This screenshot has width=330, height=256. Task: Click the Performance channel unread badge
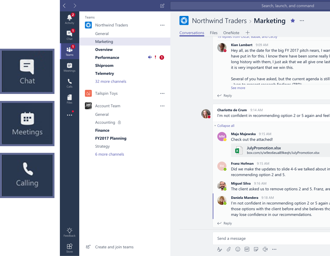click(161, 57)
